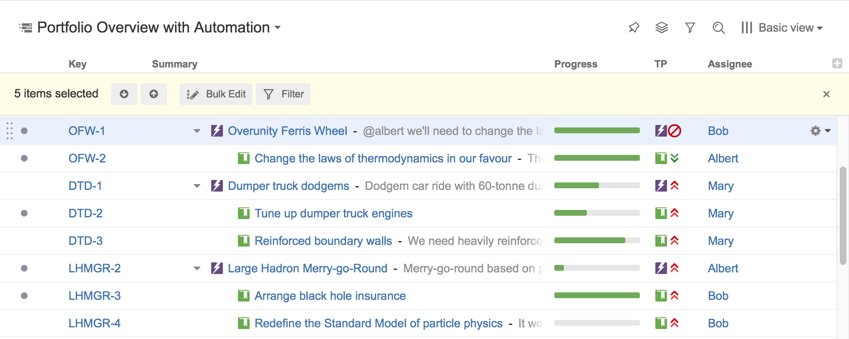Viewport: 849px width, 339px height.
Task: Click the Bulk Edit button
Action: [x=216, y=94]
